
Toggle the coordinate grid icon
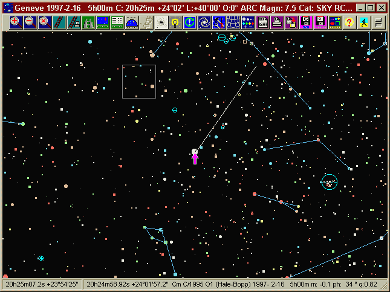pos(233,22)
